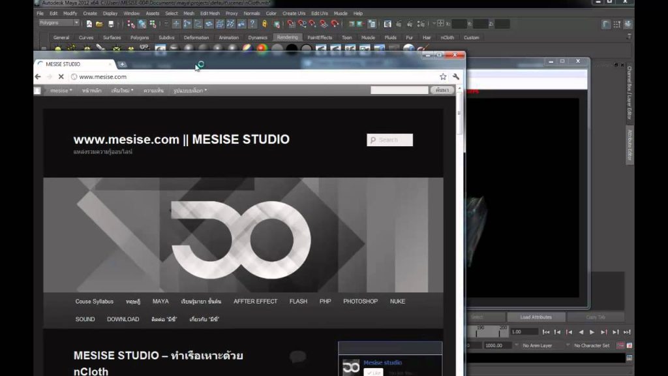The width and height of the screenshot is (668, 376).
Task: Toggle select by component type mode icon
Action: (x=153, y=24)
